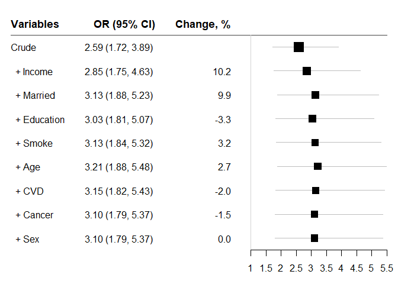Click the Age row's square marker
This screenshot has width=398, height=284.
[317, 166]
